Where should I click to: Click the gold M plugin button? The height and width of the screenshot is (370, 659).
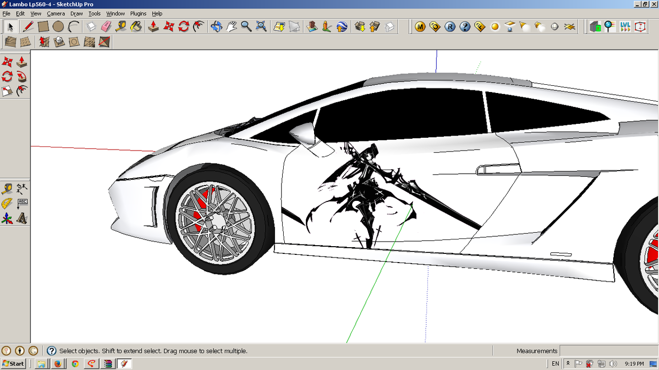(x=420, y=27)
